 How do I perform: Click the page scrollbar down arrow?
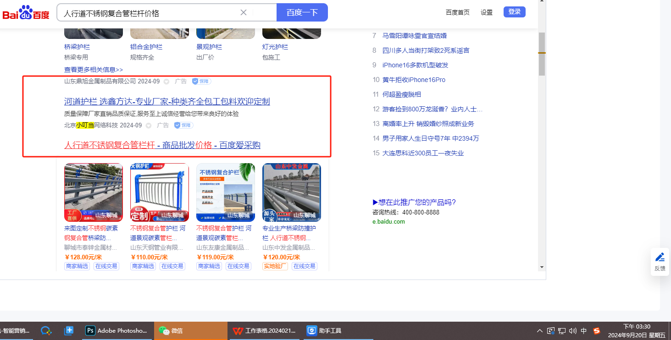[x=542, y=267]
